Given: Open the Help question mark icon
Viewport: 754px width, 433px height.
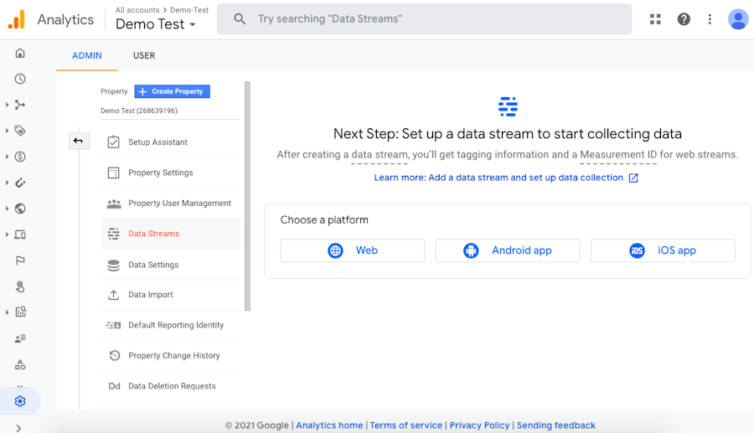Looking at the screenshot, I should tap(684, 18).
